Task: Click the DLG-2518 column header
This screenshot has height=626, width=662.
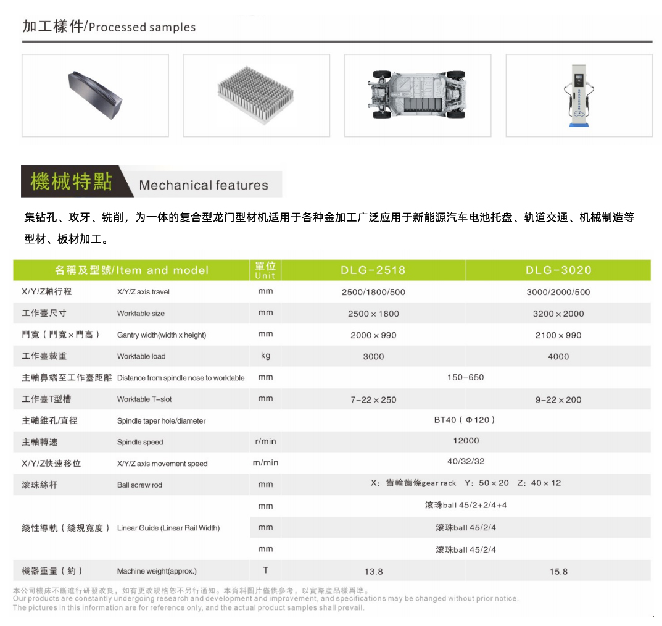Action: coord(373,270)
